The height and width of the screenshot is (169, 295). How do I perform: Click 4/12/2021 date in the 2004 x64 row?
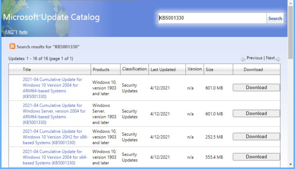coord(160,157)
